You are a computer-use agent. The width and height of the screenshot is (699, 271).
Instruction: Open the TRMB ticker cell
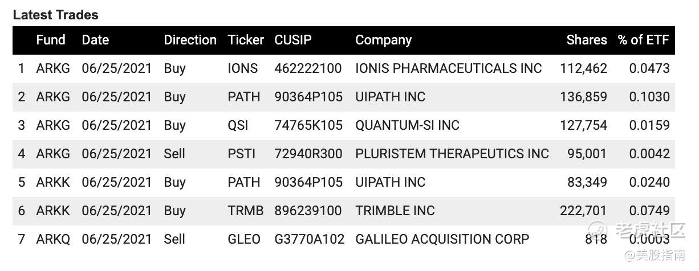click(246, 211)
